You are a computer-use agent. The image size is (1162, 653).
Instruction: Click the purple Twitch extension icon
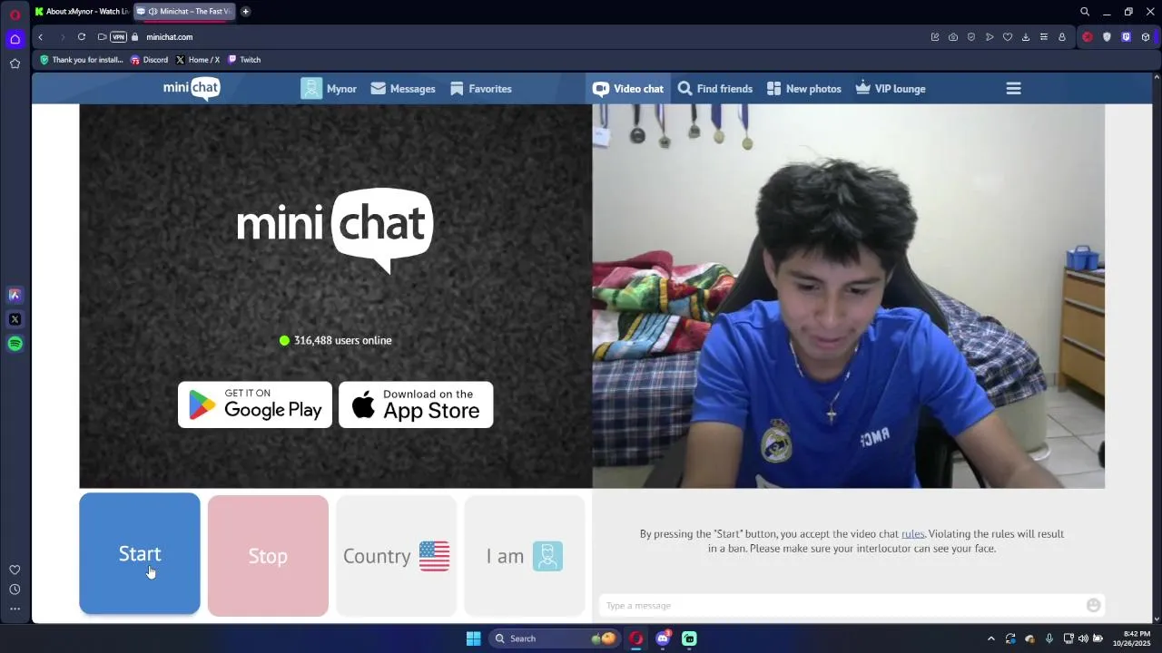tap(1127, 37)
